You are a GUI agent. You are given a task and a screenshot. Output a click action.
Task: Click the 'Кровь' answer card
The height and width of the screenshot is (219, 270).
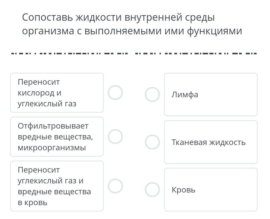point(211,189)
